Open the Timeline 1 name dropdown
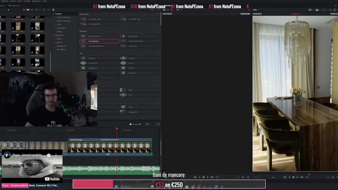The height and width of the screenshot is (190, 338). click(x=297, y=14)
